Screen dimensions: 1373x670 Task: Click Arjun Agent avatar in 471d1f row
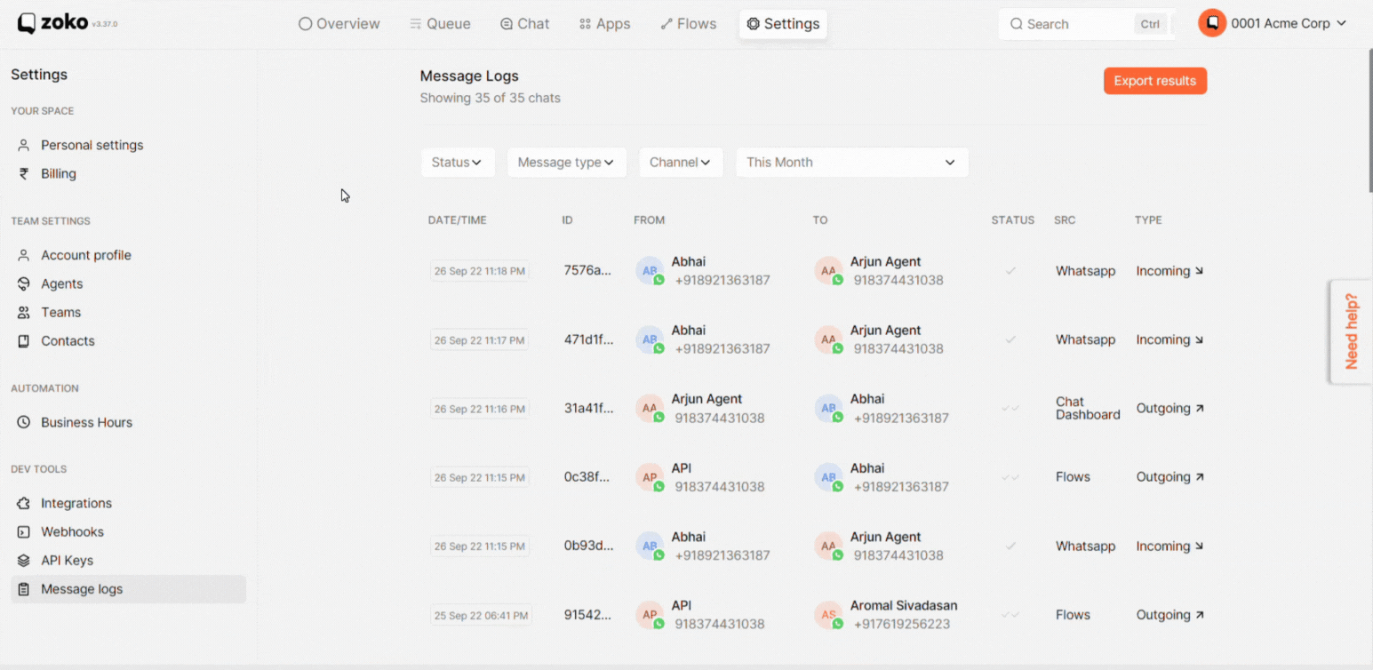point(828,339)
